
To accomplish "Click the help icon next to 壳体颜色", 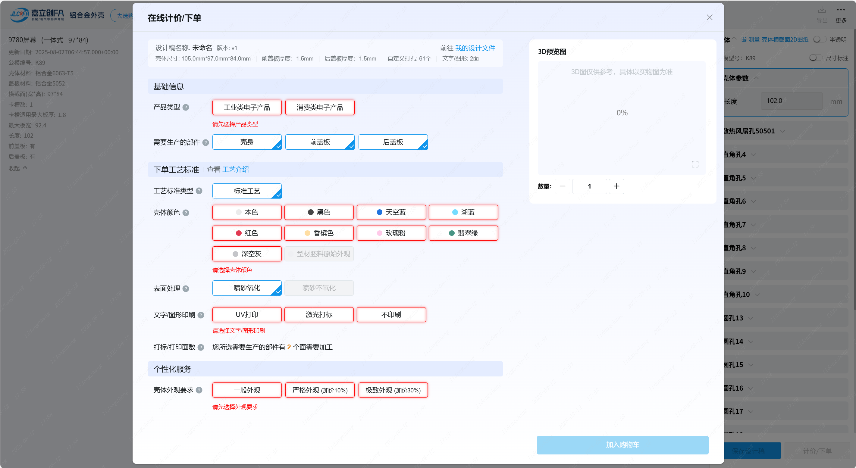I will (186, 213).
